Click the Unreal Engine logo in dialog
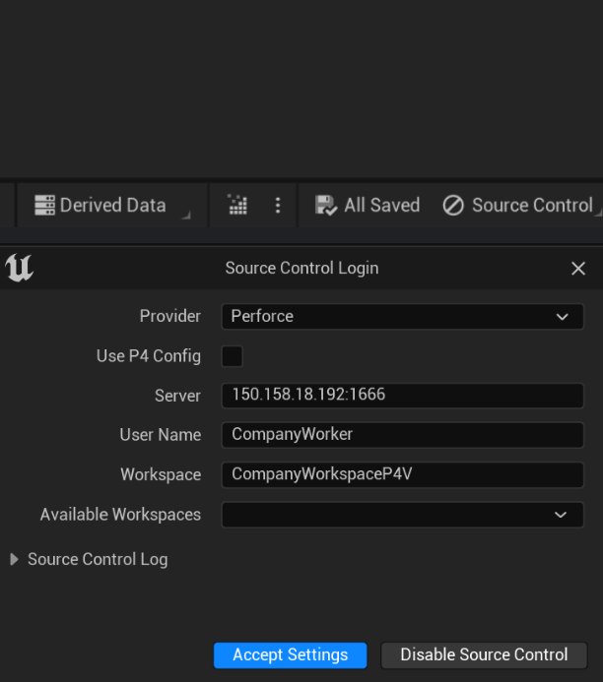 pos(19,268)
